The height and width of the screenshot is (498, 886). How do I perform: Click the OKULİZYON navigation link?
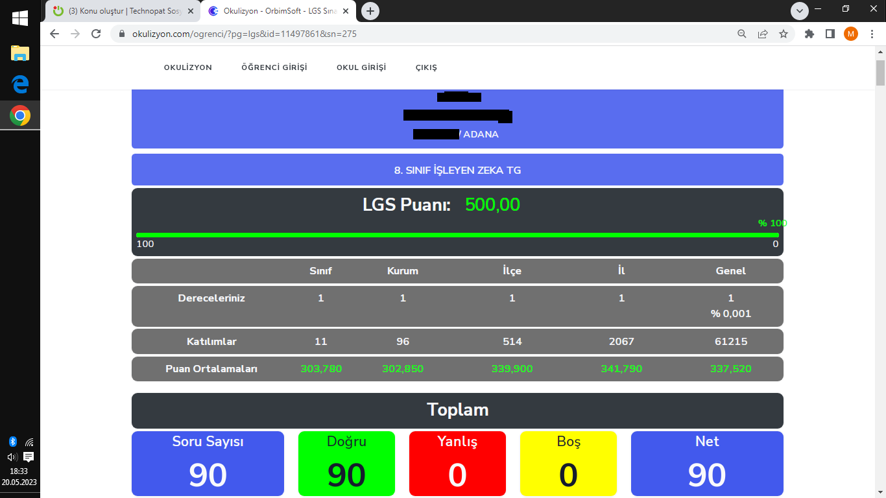point(188,67)
